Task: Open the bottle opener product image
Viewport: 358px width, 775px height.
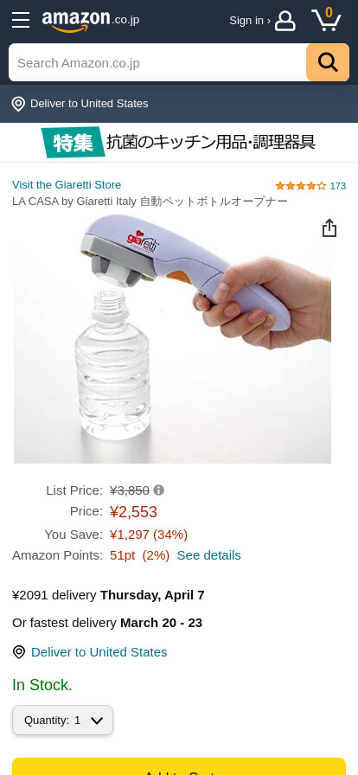Action: tap(172, 338)
